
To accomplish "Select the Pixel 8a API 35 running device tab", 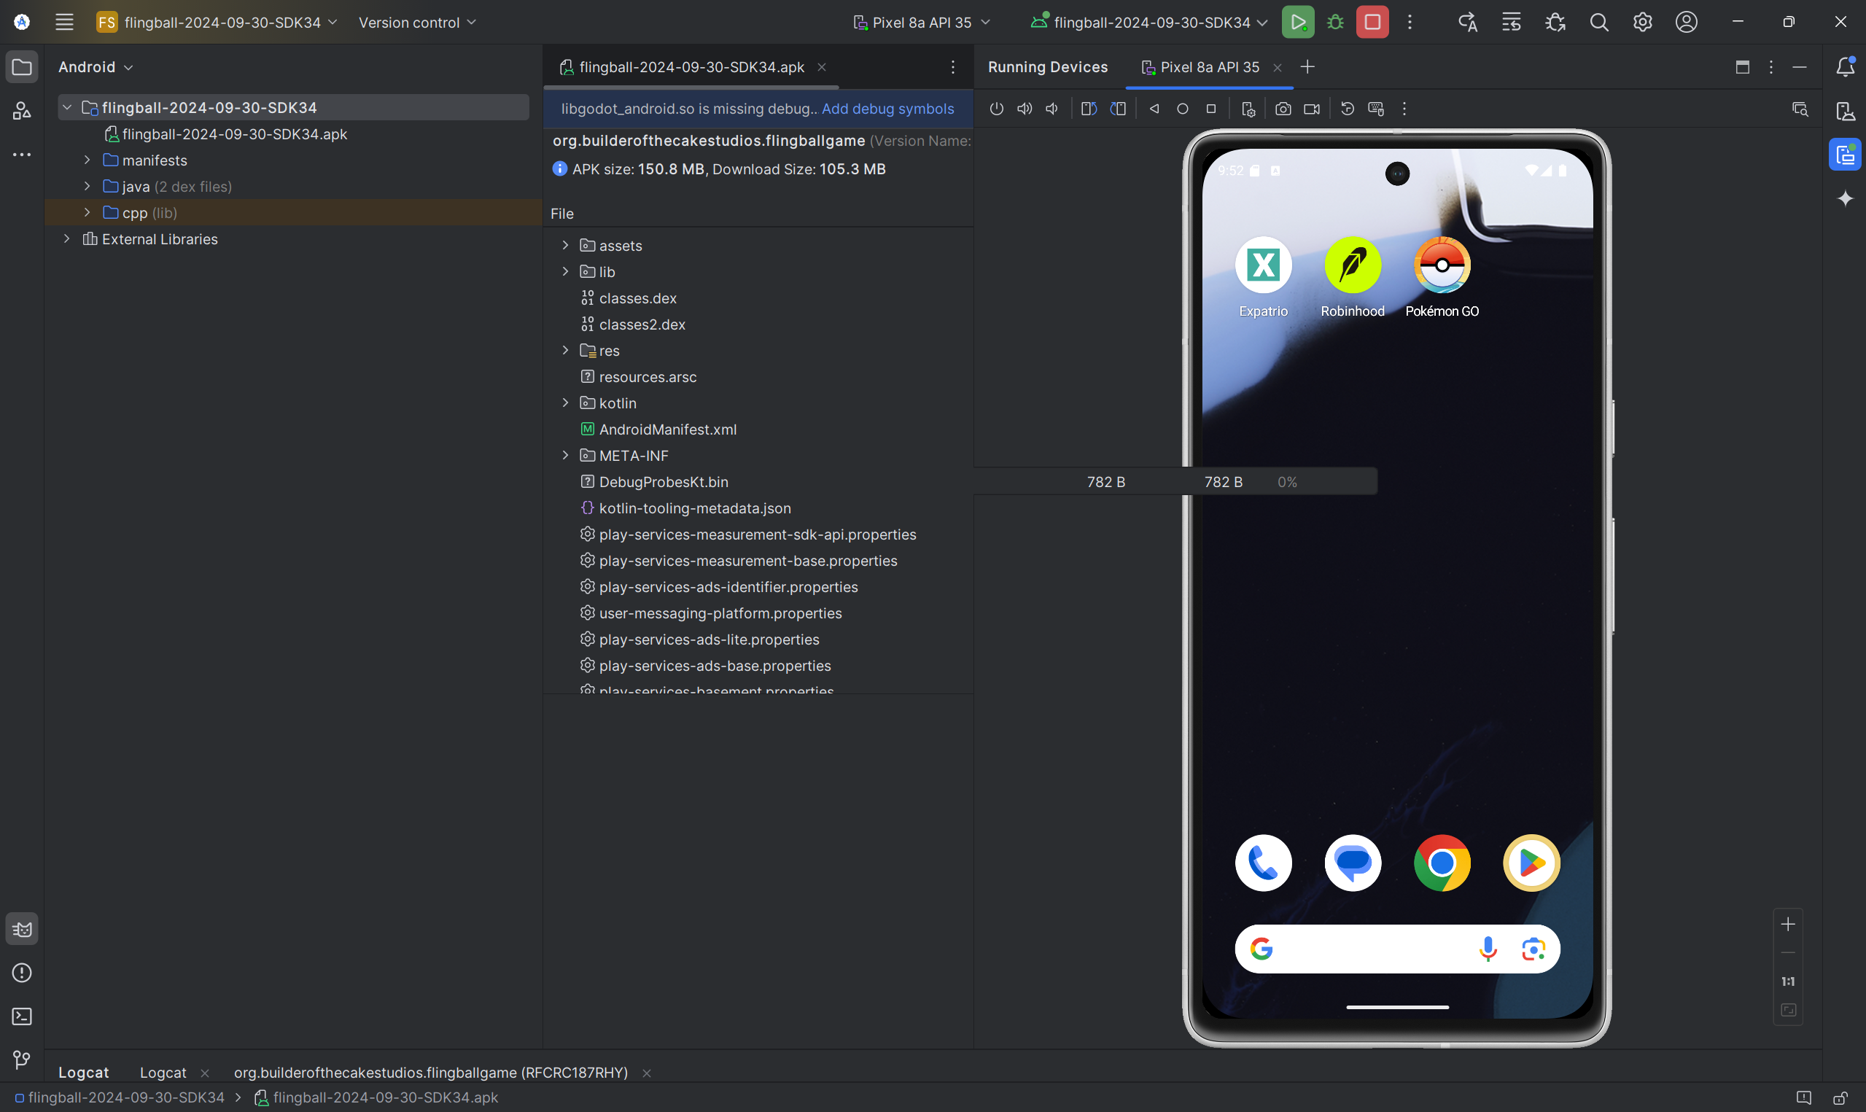I will point(1209,67).
